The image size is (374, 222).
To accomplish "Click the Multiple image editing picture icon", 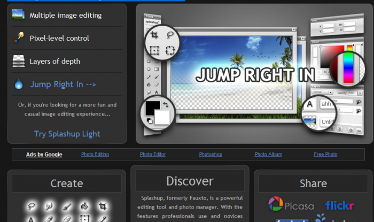I will point(18,14).
